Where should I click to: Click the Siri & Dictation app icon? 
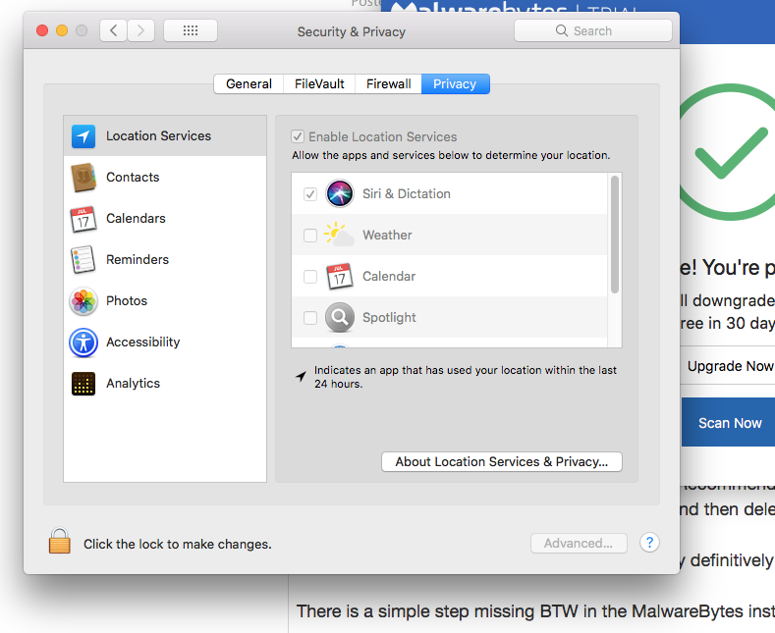pos(340,193)
